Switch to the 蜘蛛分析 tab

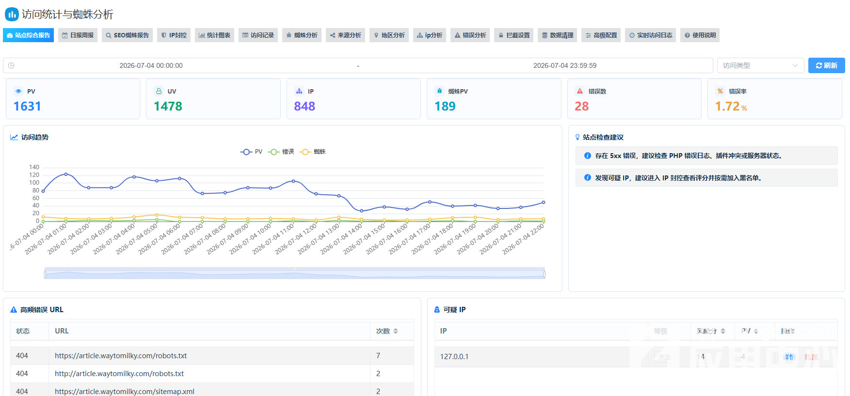pyautogui.click(x=302, y=35)
